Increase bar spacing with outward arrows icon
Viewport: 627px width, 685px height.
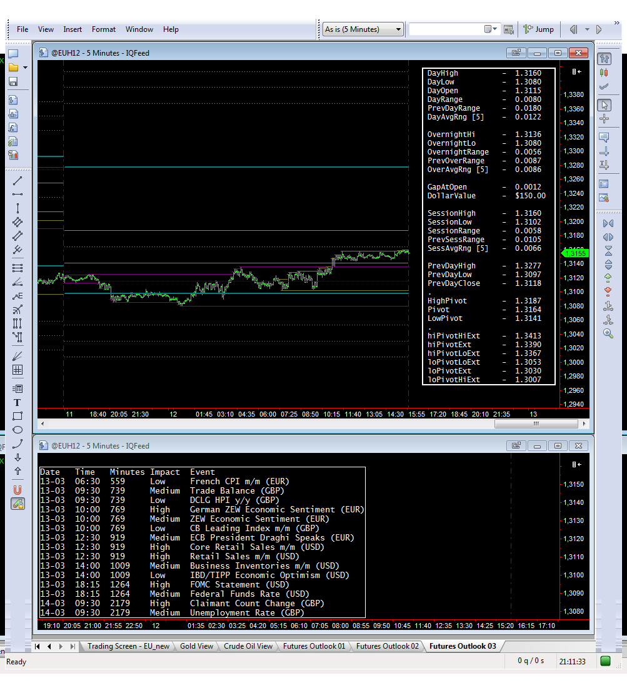(608, 237)
